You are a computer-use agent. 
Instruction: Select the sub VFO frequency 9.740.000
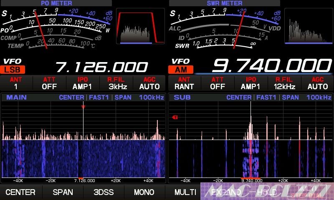point(272,65)
